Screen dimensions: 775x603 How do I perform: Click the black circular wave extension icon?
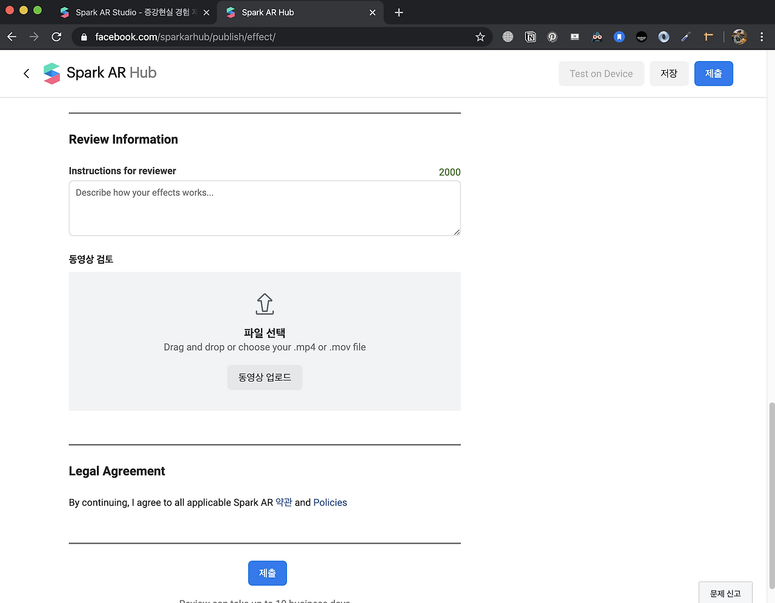click(641, 37)
